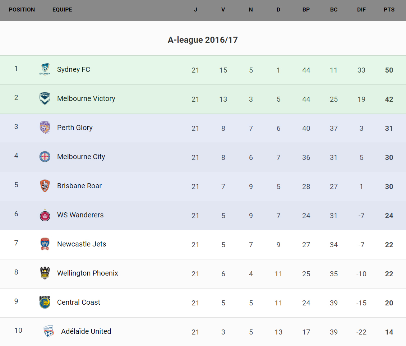Viewport: 406px width, 346px height.
Task: Click the Wellington Phoenix crest
Action: pos(45,273)
